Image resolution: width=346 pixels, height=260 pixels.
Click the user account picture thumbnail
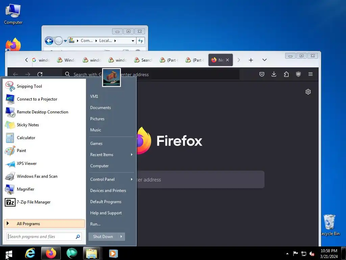112,78
